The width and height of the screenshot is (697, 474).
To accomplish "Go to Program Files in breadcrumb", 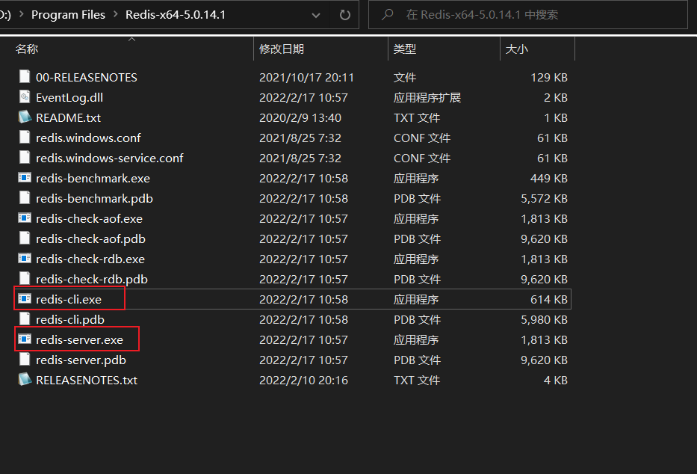I will pos(68,15).
